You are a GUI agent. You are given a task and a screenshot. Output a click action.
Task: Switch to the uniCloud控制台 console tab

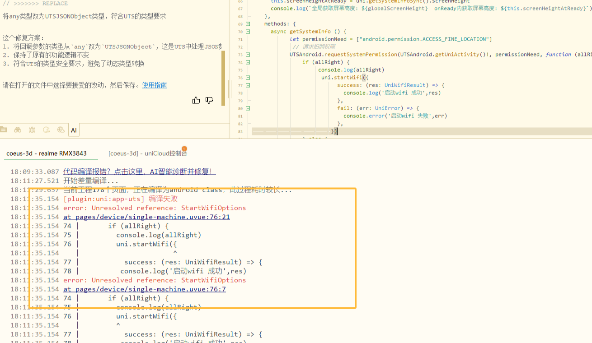point(147,153)
